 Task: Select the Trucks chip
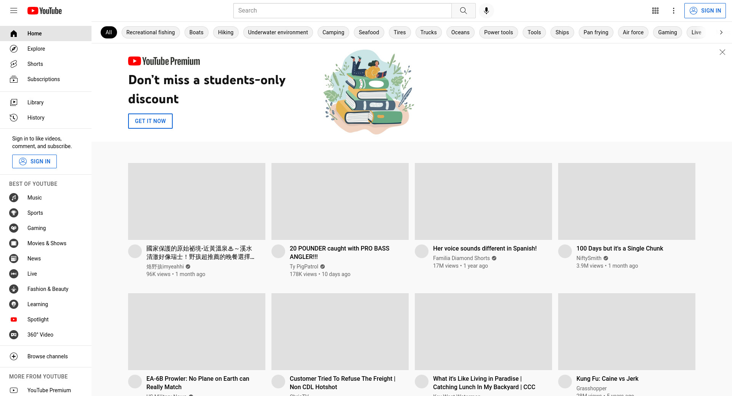point(429,32)
